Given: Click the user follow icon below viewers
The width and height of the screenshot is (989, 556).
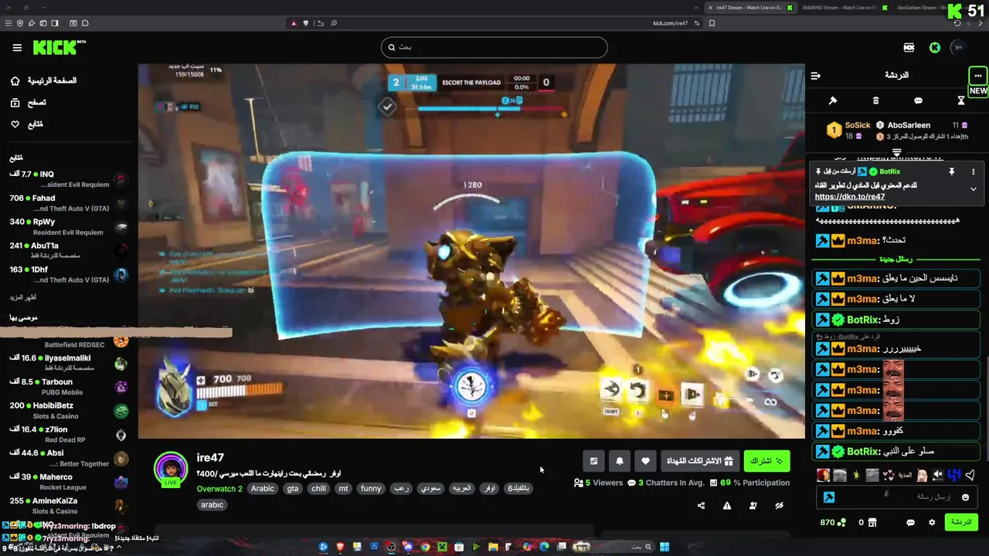Looking at the screenshot, I should (753, 506).
